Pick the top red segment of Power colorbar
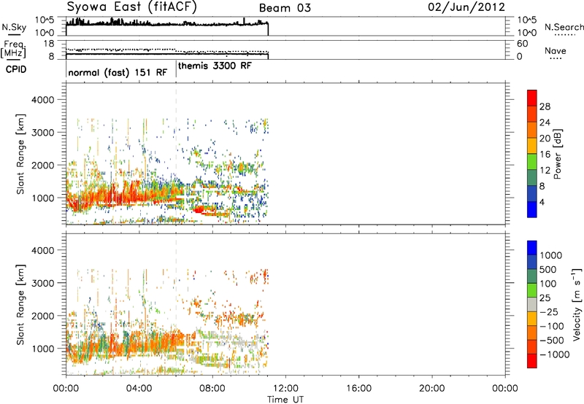This screenshot has width=584, height=404. pos(532,98)
